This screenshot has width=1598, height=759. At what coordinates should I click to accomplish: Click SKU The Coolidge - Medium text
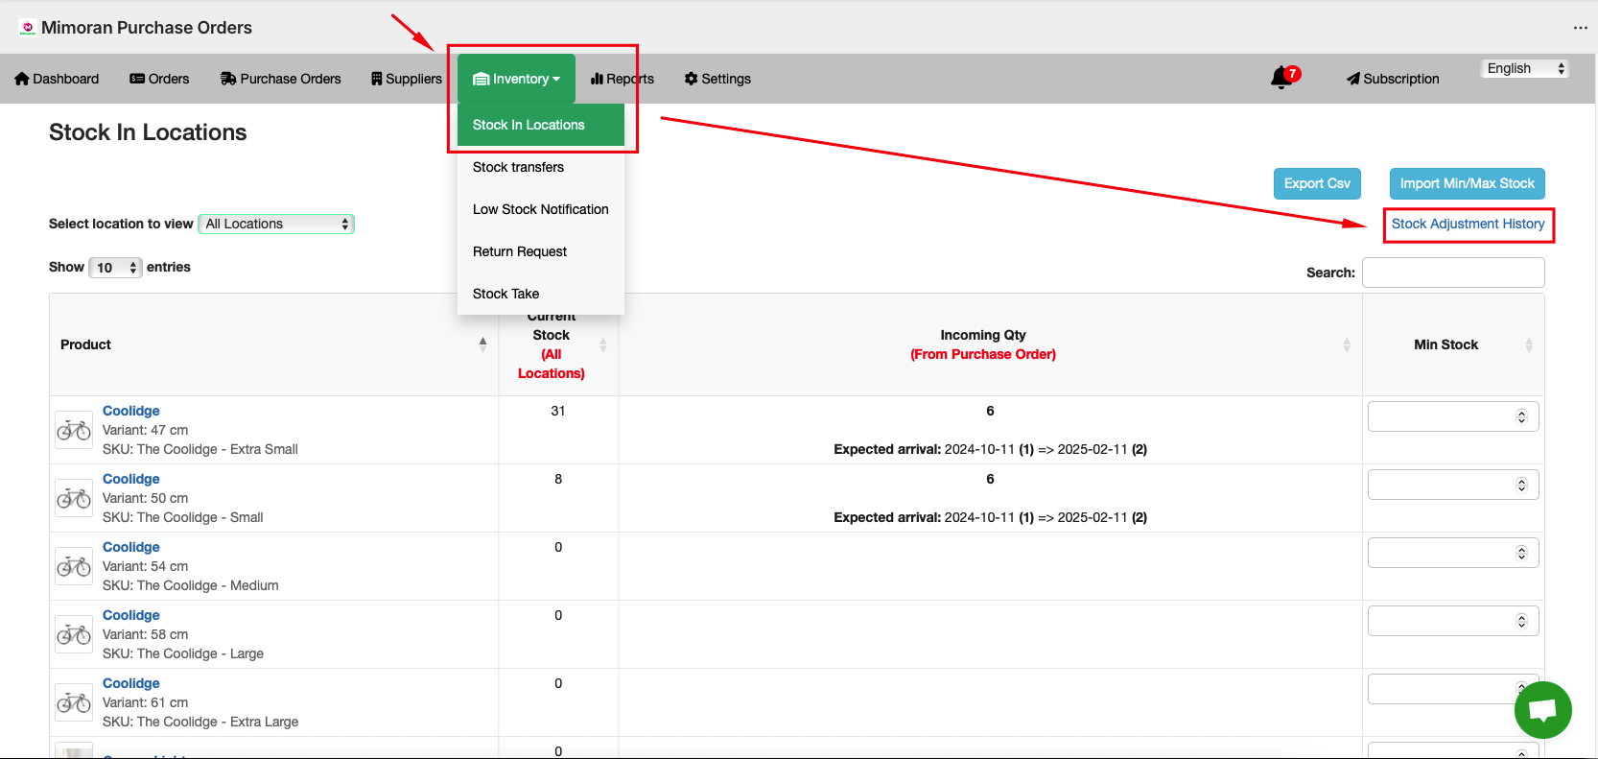(191, 585)
